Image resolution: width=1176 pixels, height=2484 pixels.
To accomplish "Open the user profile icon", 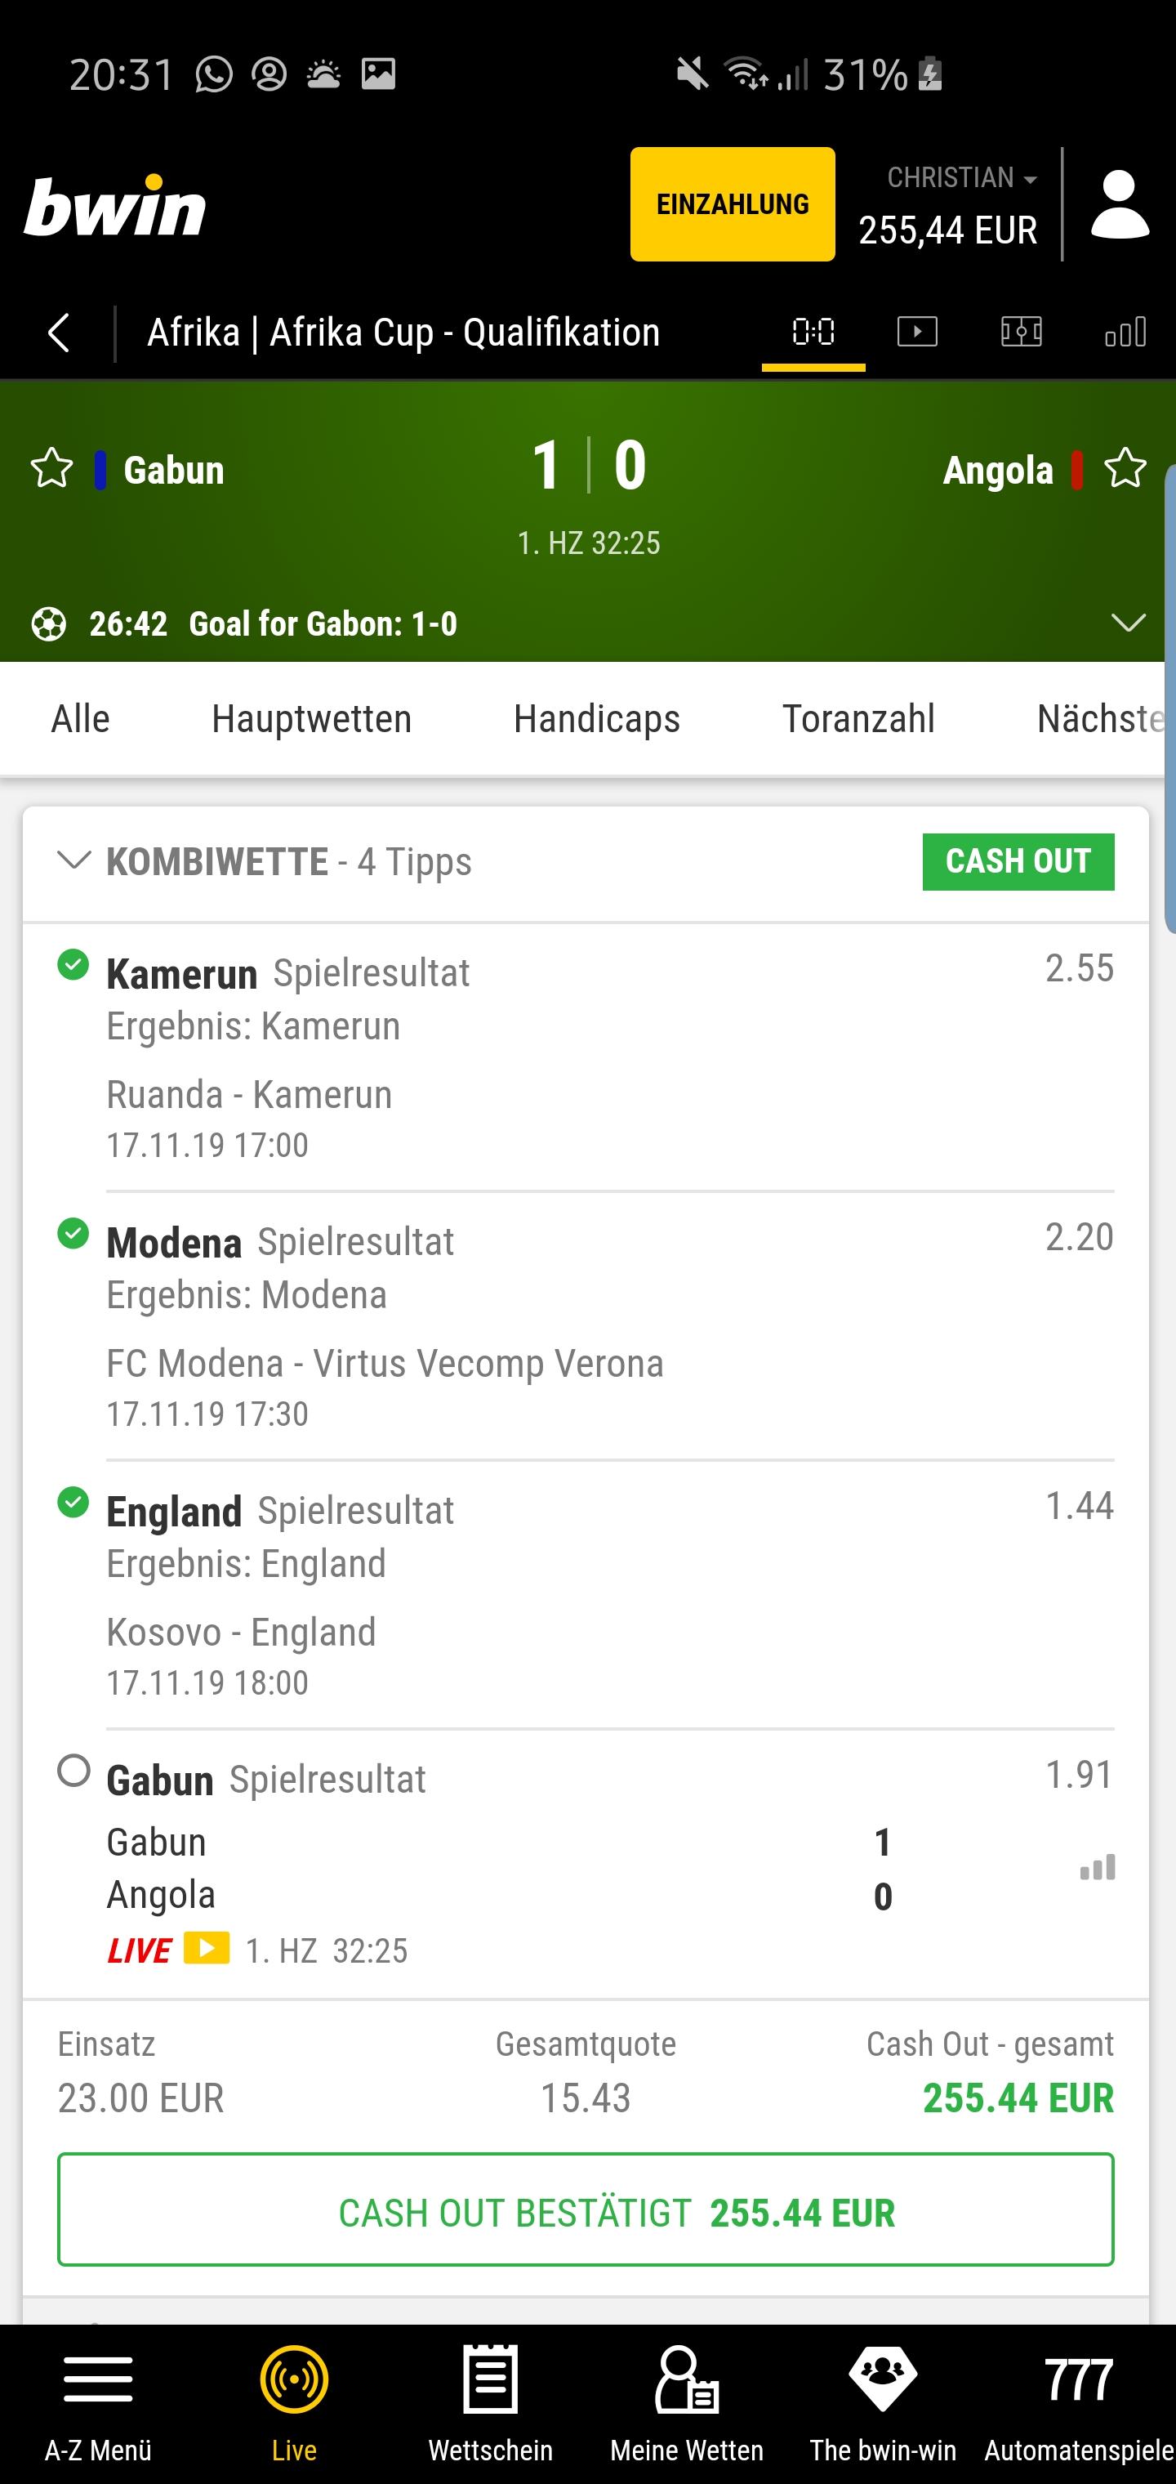I will click(x=1119, y=204).
